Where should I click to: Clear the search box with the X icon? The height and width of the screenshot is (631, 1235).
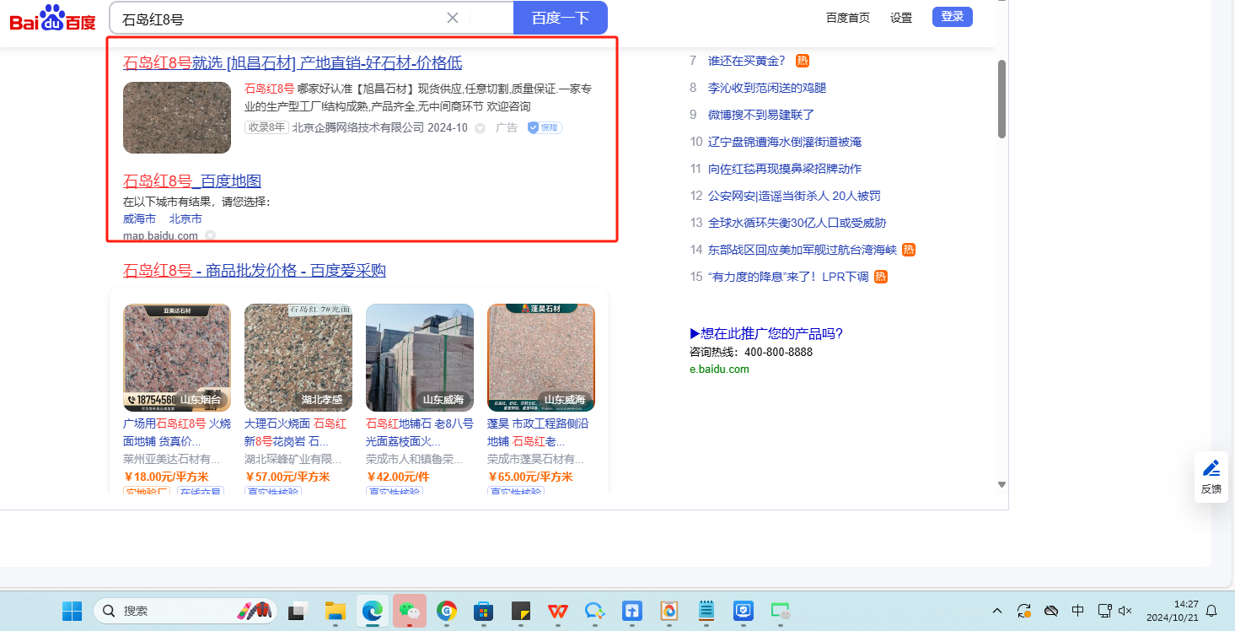pos(453,18)
